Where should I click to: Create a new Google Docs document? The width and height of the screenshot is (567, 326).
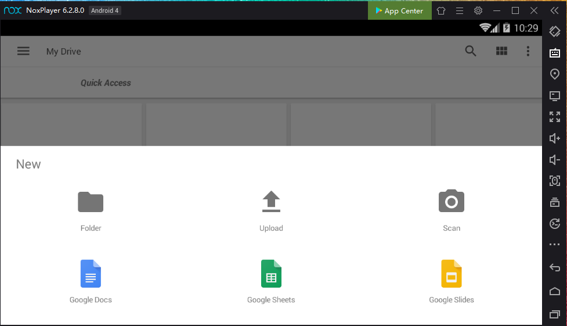(x=91, y=274)
